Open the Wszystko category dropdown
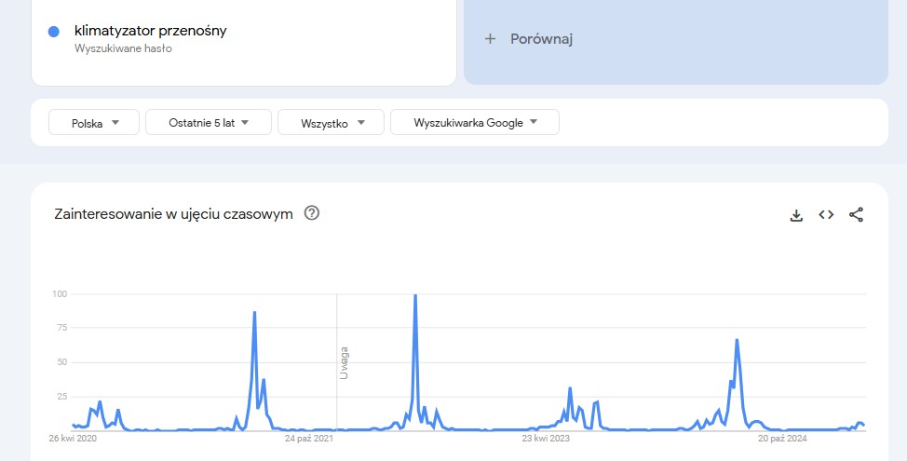907x461 pixels. pyautogui.click(x=330, y=123)
